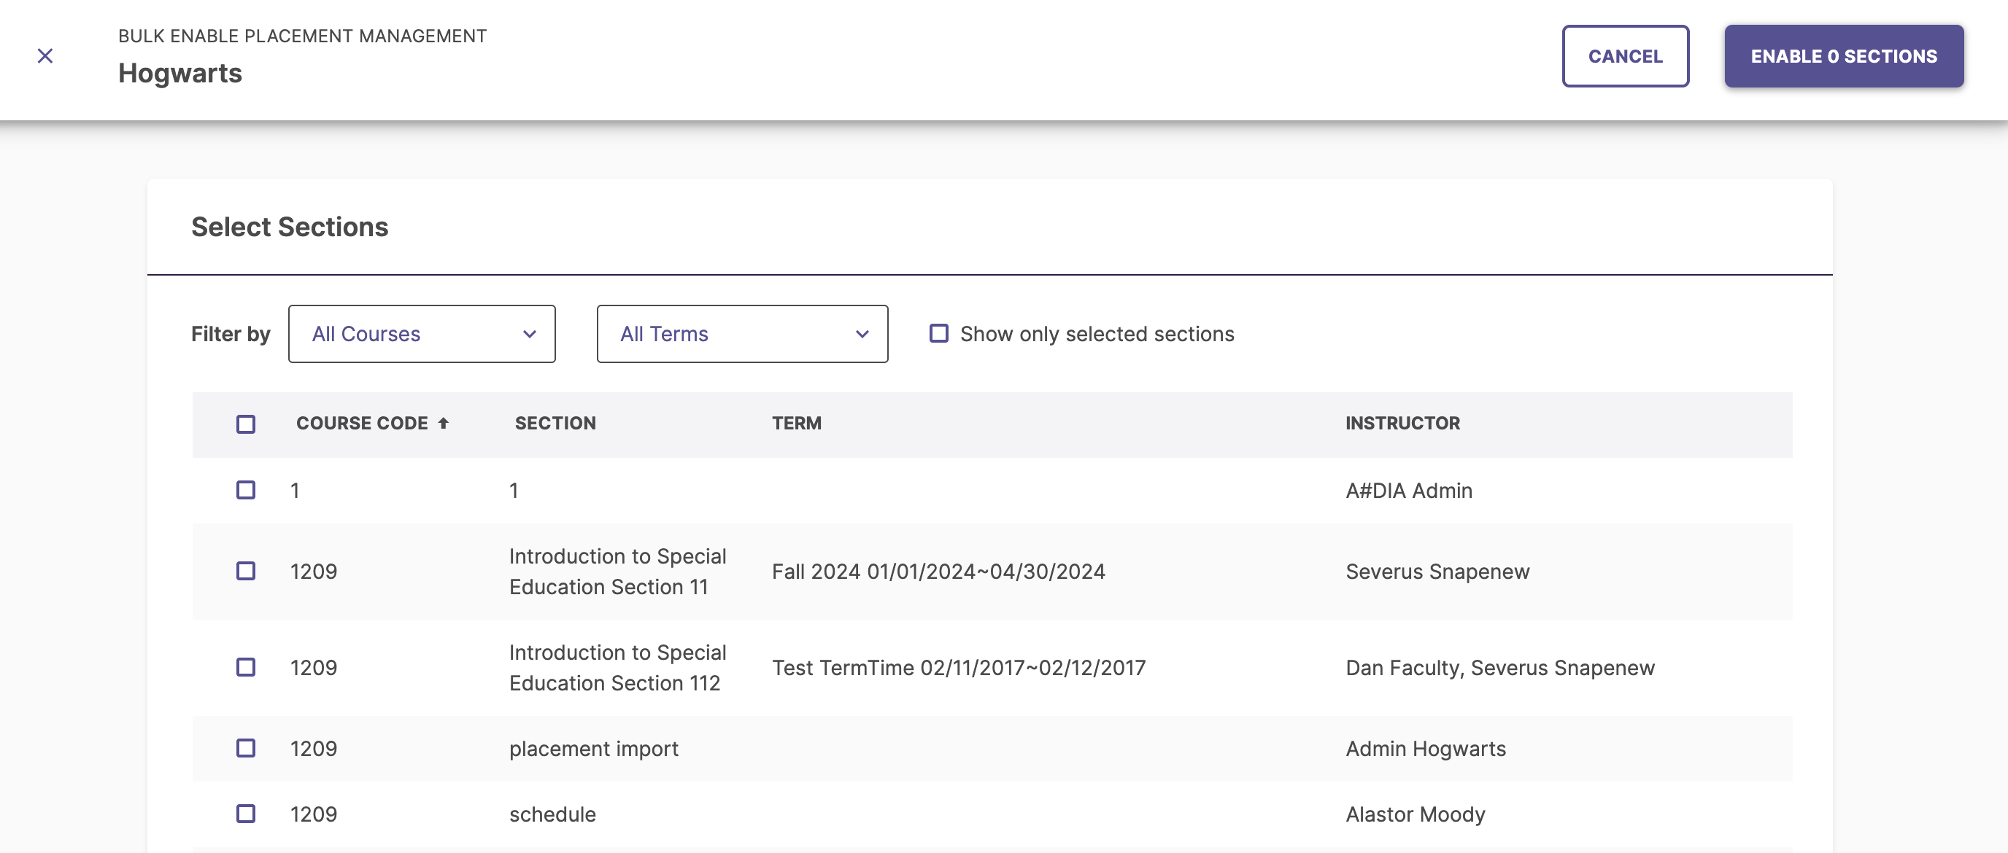
Task: Click the Course Code column header label
Action: pos(362,423)
